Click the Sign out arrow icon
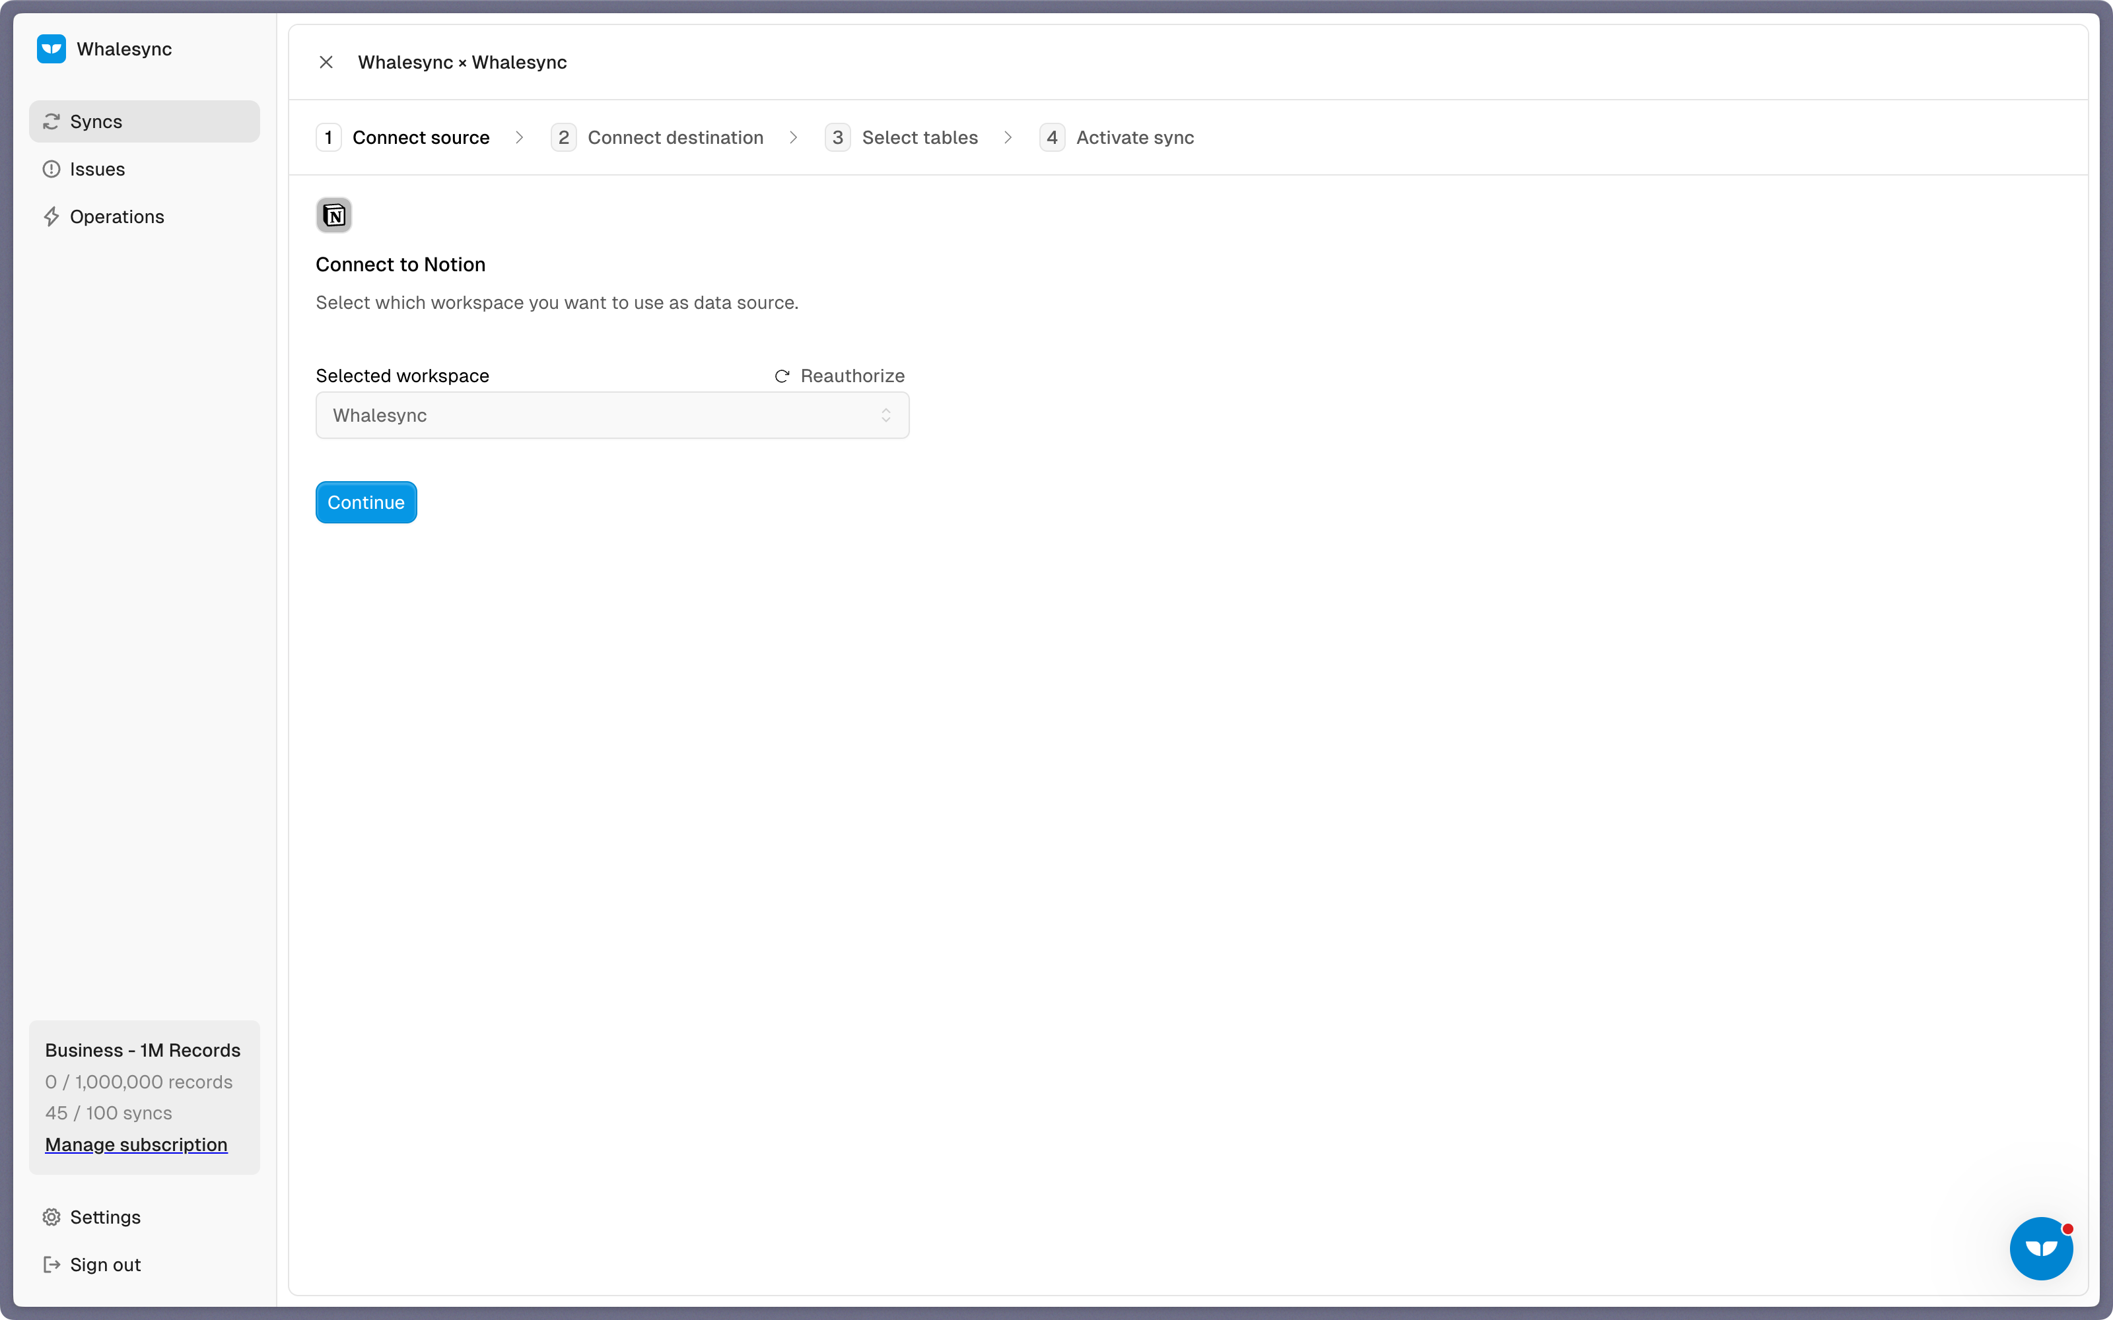 point(52,1265)
